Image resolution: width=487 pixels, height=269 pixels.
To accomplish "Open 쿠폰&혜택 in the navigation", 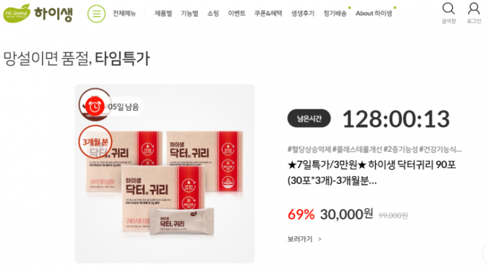I will [268, 13].
